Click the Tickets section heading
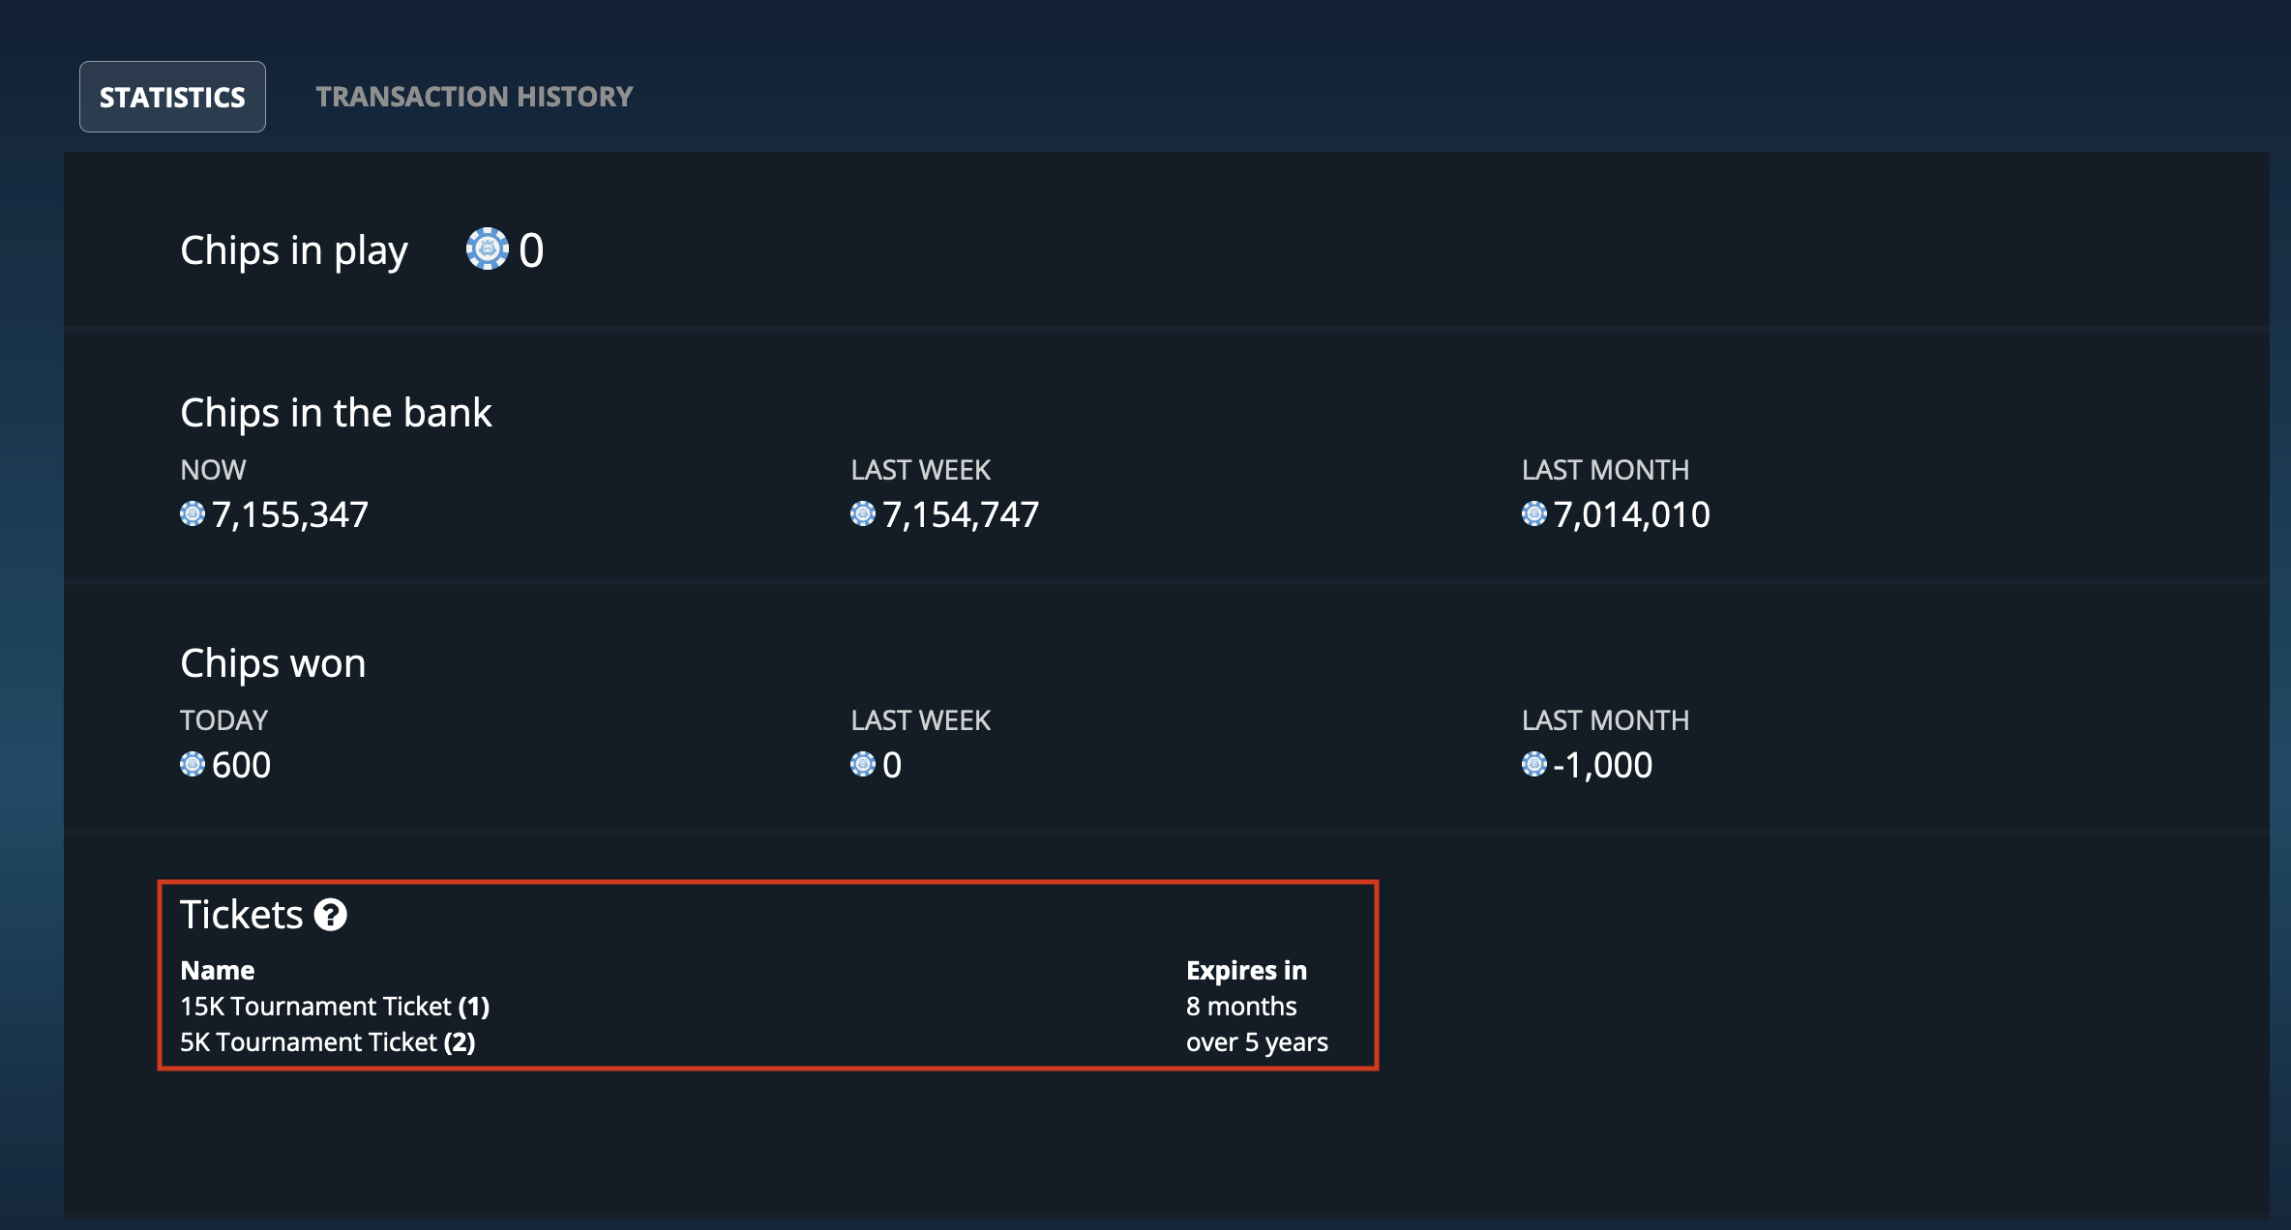The height and width of the screenshot is (1230, 2291). pyautogui.click(x=242, y=915)
